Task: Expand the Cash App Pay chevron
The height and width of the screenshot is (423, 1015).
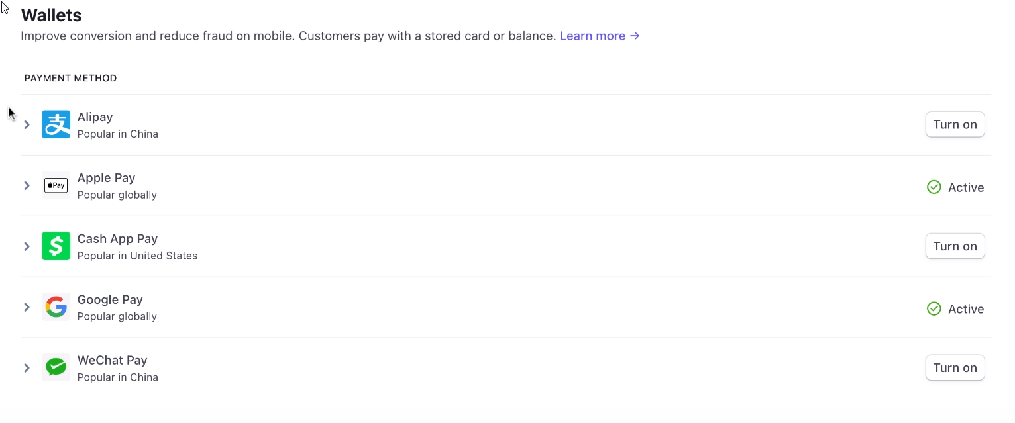Action: point(27,246)
